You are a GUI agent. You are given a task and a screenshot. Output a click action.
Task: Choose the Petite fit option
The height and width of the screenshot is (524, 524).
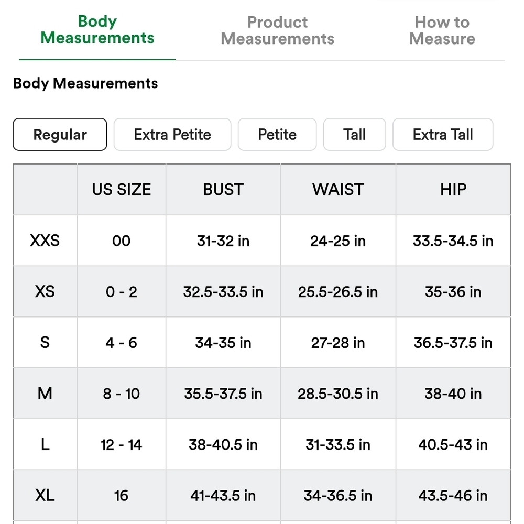(x=277, y=134)
